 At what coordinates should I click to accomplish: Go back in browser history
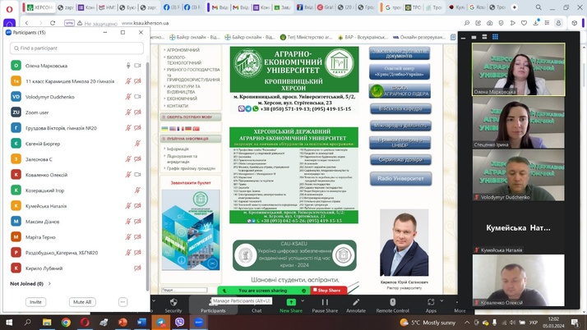coord(26,23)
